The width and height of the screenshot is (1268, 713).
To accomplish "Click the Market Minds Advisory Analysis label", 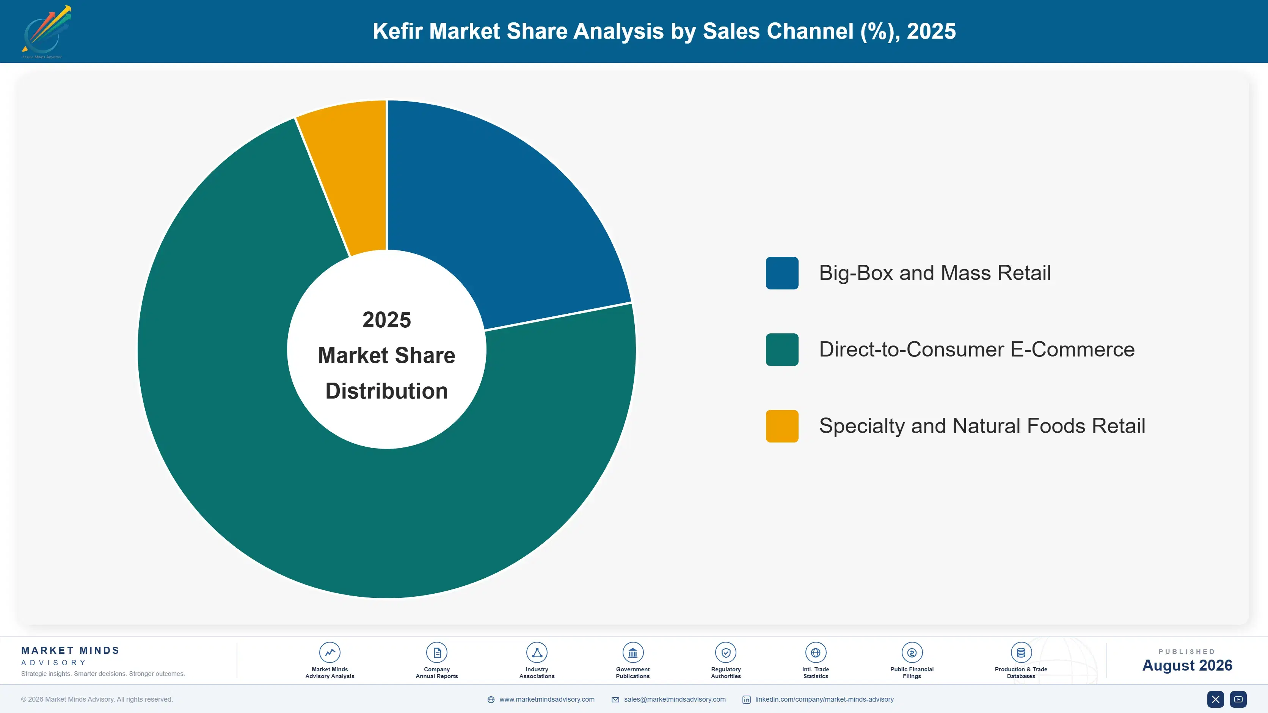I will tap(330, 673).
